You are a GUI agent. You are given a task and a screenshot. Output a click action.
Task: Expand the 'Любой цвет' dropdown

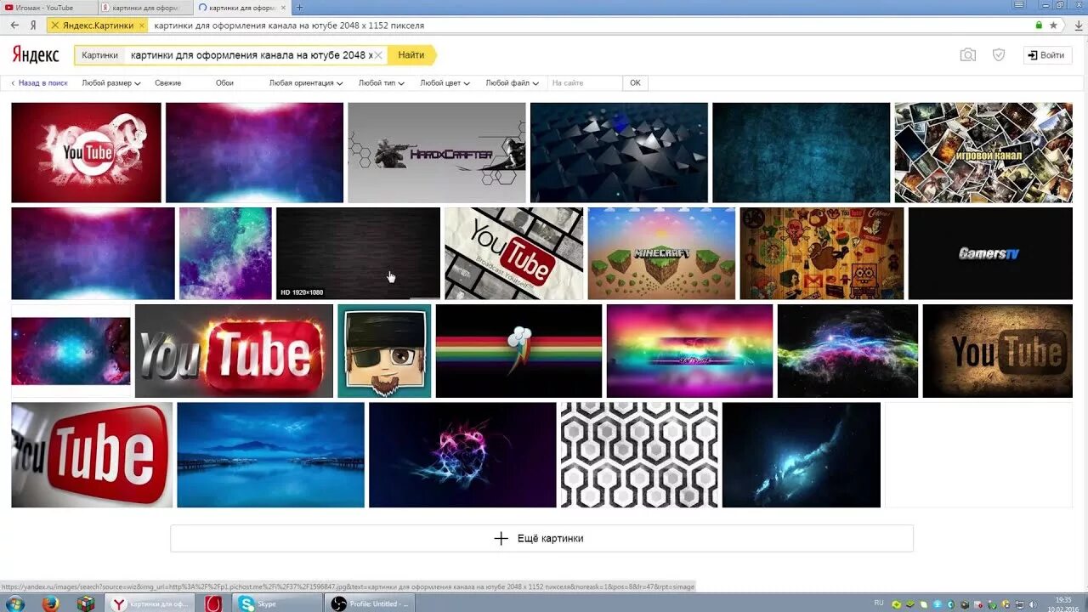[x=445, y=83]
